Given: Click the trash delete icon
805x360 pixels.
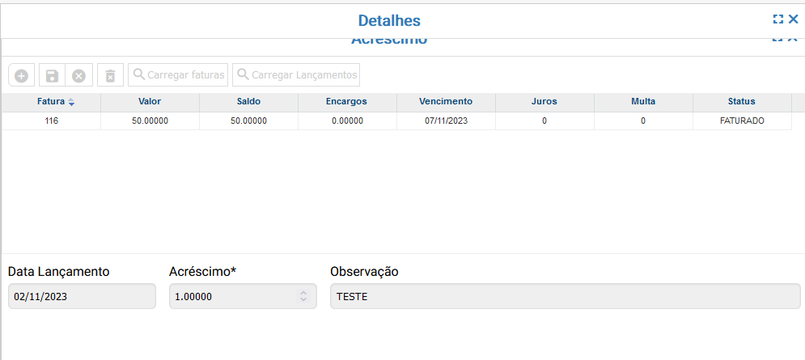Looking at the screenshot, I should (110, 75).
